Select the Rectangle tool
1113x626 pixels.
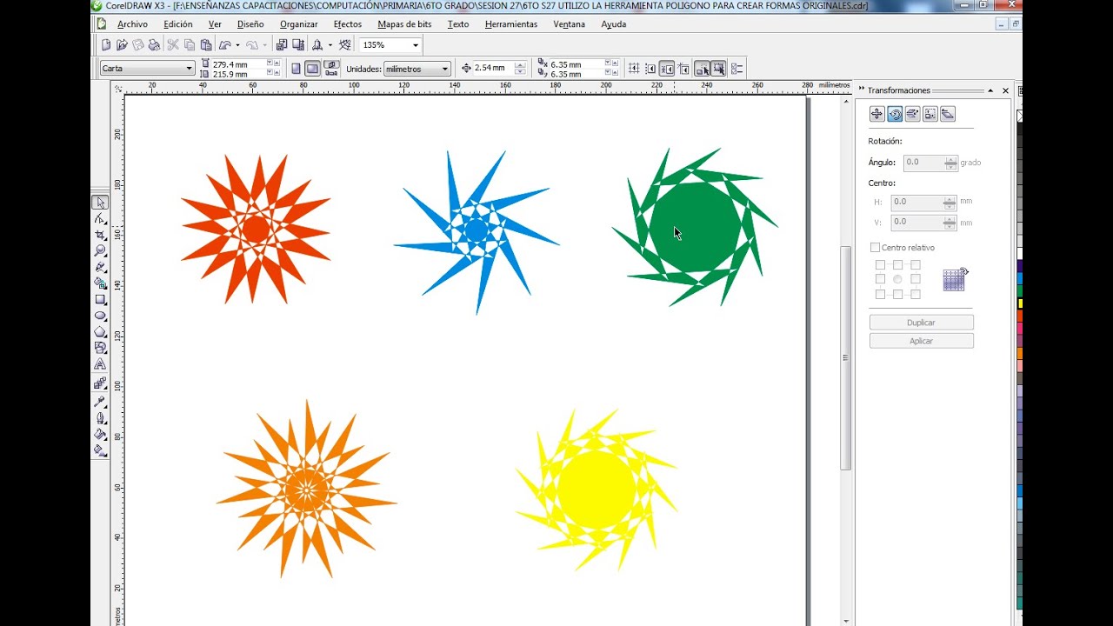tap(100, 299)
